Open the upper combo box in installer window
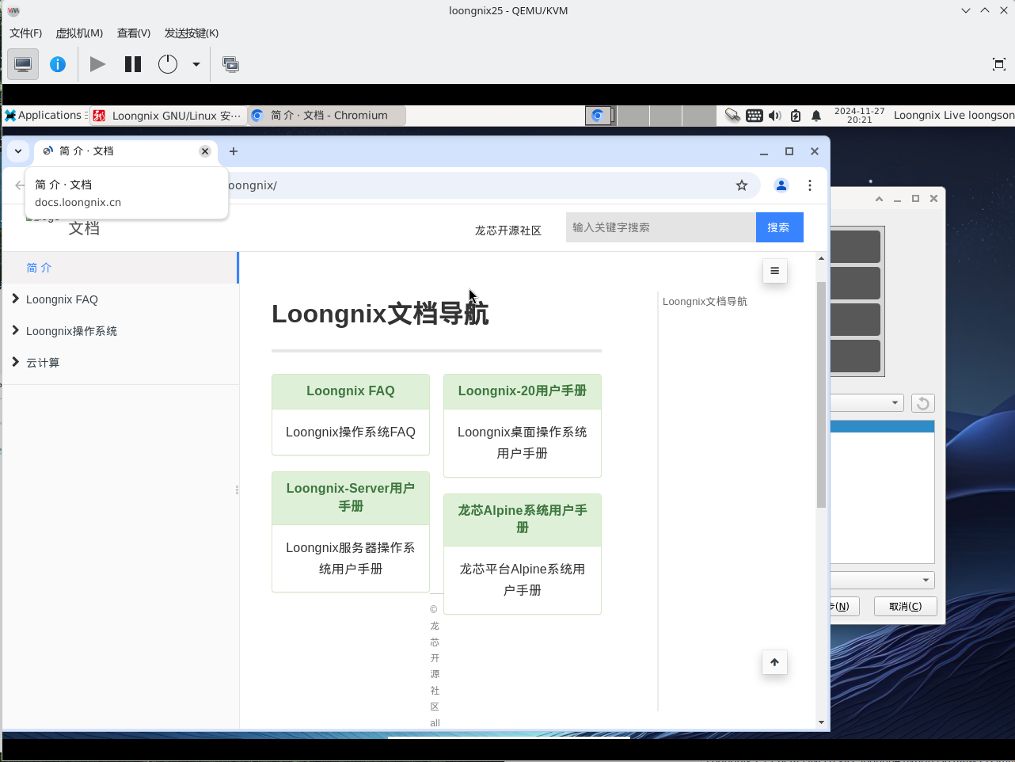Viewport: 1015px width, 762px height. pyautogui.click(x=867, y=403)
